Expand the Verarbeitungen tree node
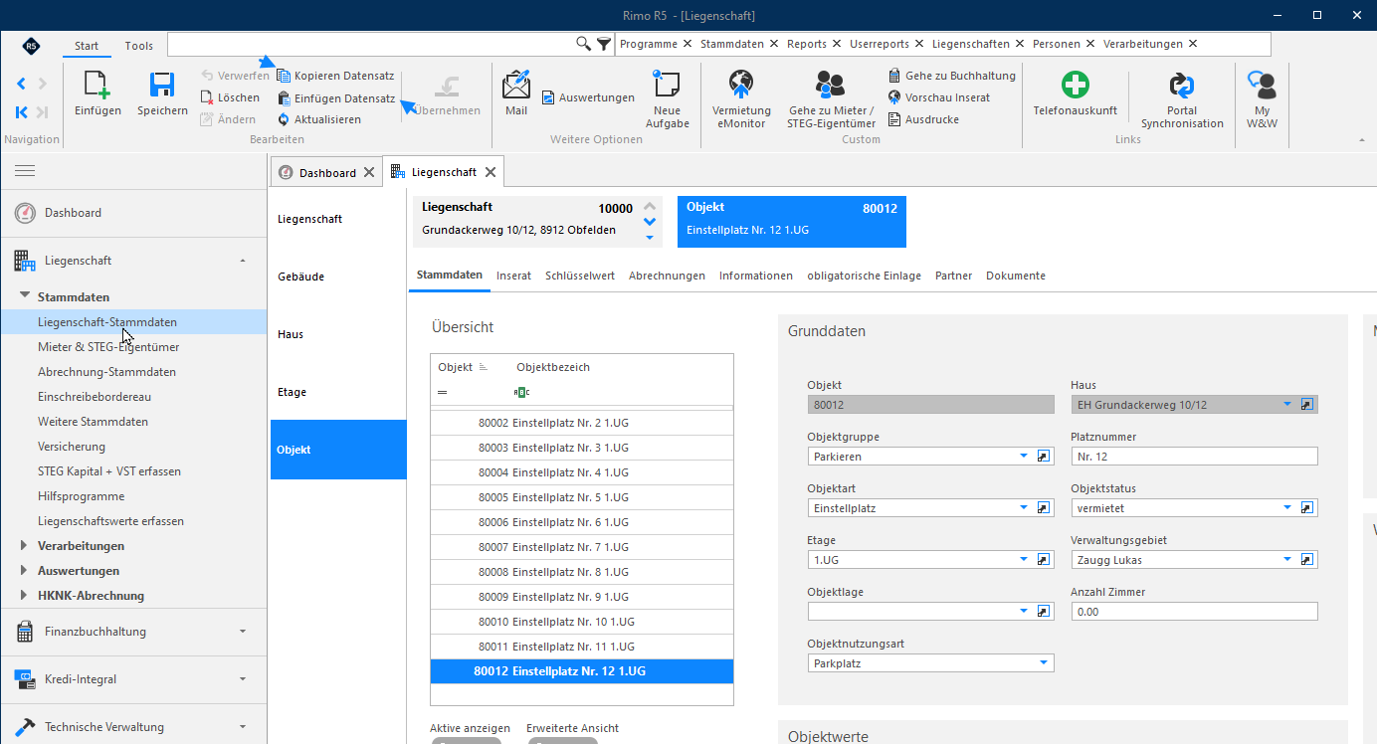This screenshot has width=1377, height=744. tap(25, 546)
